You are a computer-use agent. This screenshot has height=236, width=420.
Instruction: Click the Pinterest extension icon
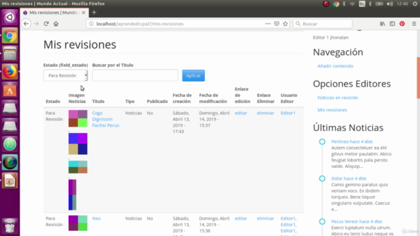tap(402, 24)
